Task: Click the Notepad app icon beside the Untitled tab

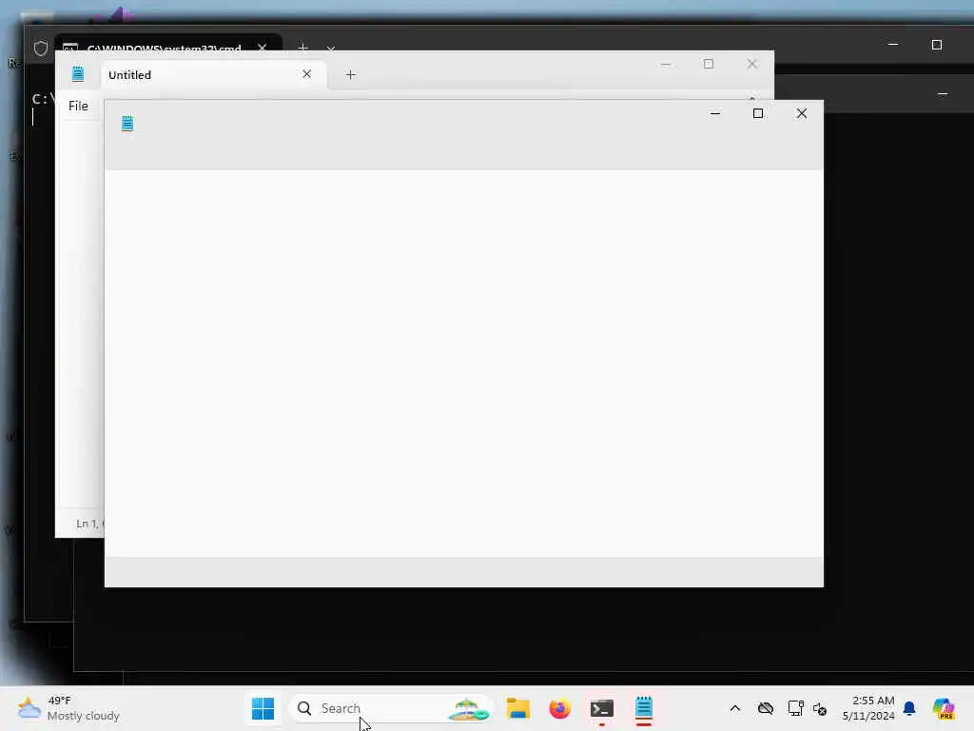Action: click(x=78, y=73)
